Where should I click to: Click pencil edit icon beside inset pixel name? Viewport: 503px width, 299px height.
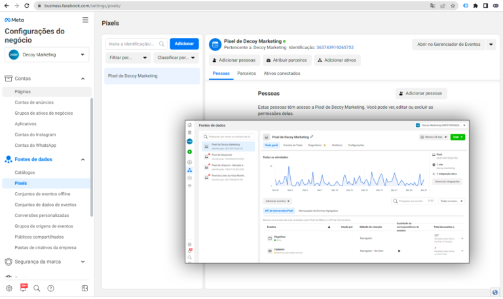pyautogui.click(x=312, y=137)
